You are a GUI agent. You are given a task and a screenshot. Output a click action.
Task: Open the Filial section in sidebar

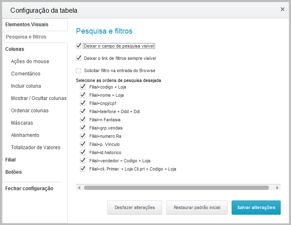(x=10, y=160)
